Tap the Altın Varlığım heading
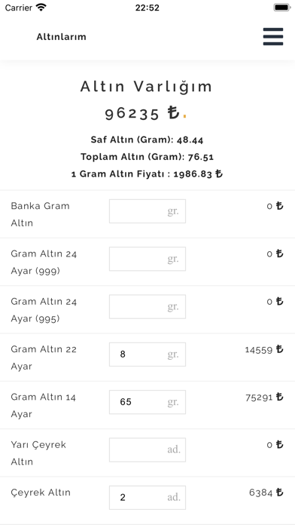This screenshot has height=525, width=295. pos(146,87)
